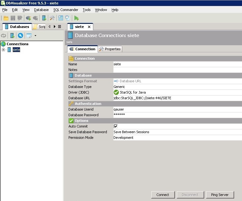Show tab list button beside Scripts tab
242x201 pixels.
point(60,27)
